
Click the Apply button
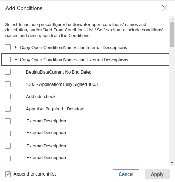point(157,174)
